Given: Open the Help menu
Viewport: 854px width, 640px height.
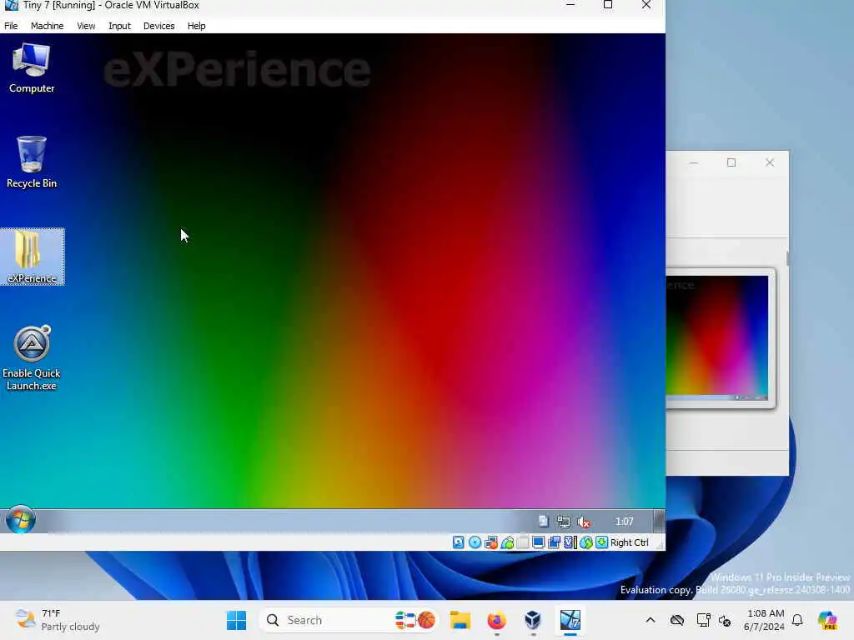Looking at the screenshot, I should pyautogui.click(x=196, y=26).
